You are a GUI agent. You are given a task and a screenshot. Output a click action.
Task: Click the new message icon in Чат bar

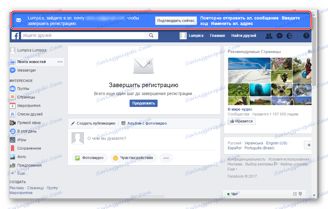point(295,194)
